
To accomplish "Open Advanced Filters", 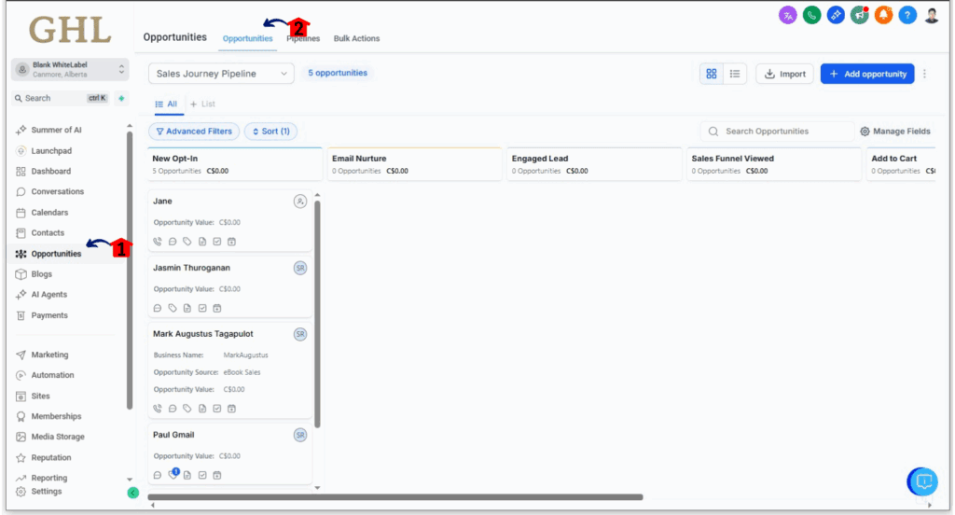I will coord(194,131).
